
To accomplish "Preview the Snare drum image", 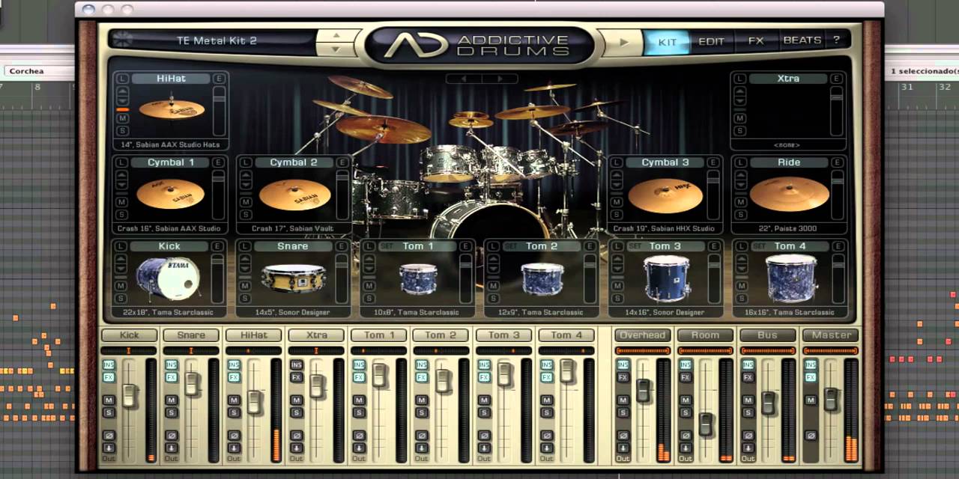I will 293,278.
